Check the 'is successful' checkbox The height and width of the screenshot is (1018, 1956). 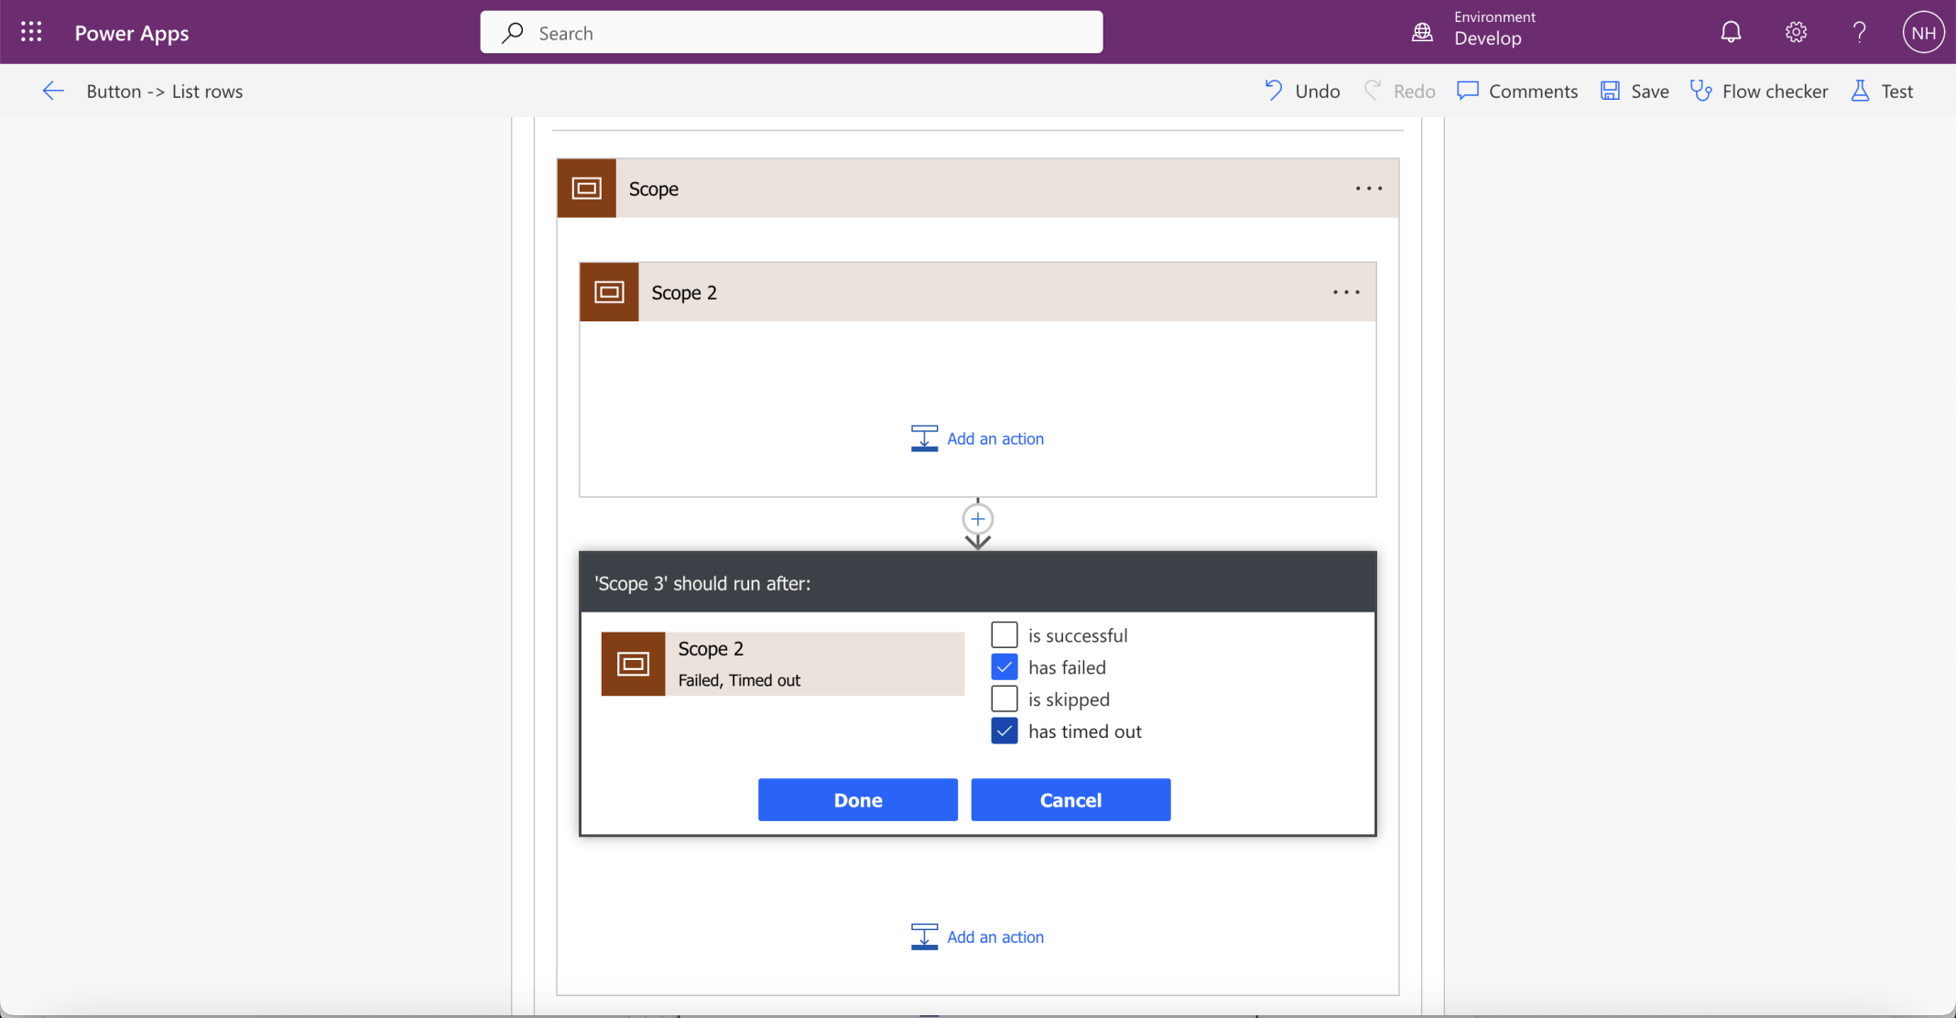pos(1005,634)
